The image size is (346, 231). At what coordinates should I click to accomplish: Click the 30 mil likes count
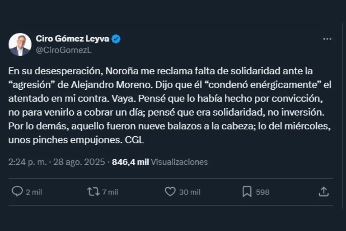pyautogui.click(x=190, y=192)
